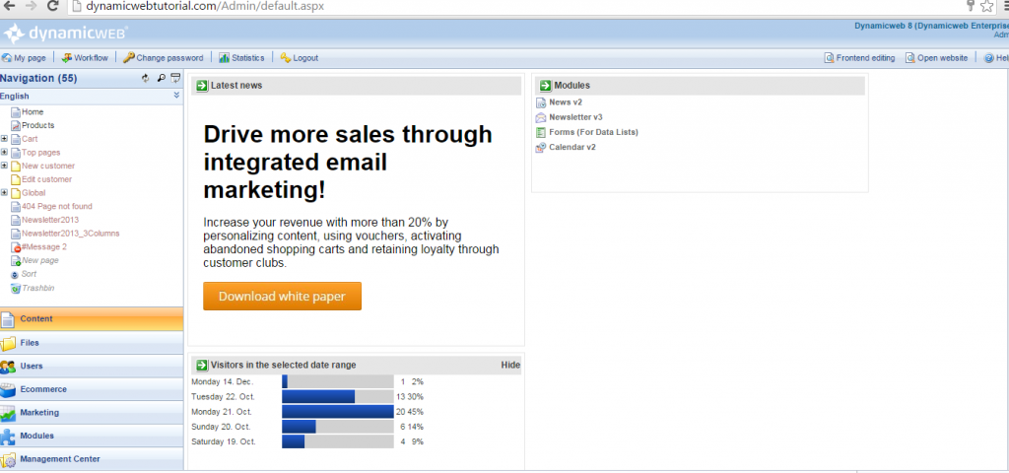Click the refresh icon in Navigation header
Screen dimensions: 1009x473
click(146, 78)
